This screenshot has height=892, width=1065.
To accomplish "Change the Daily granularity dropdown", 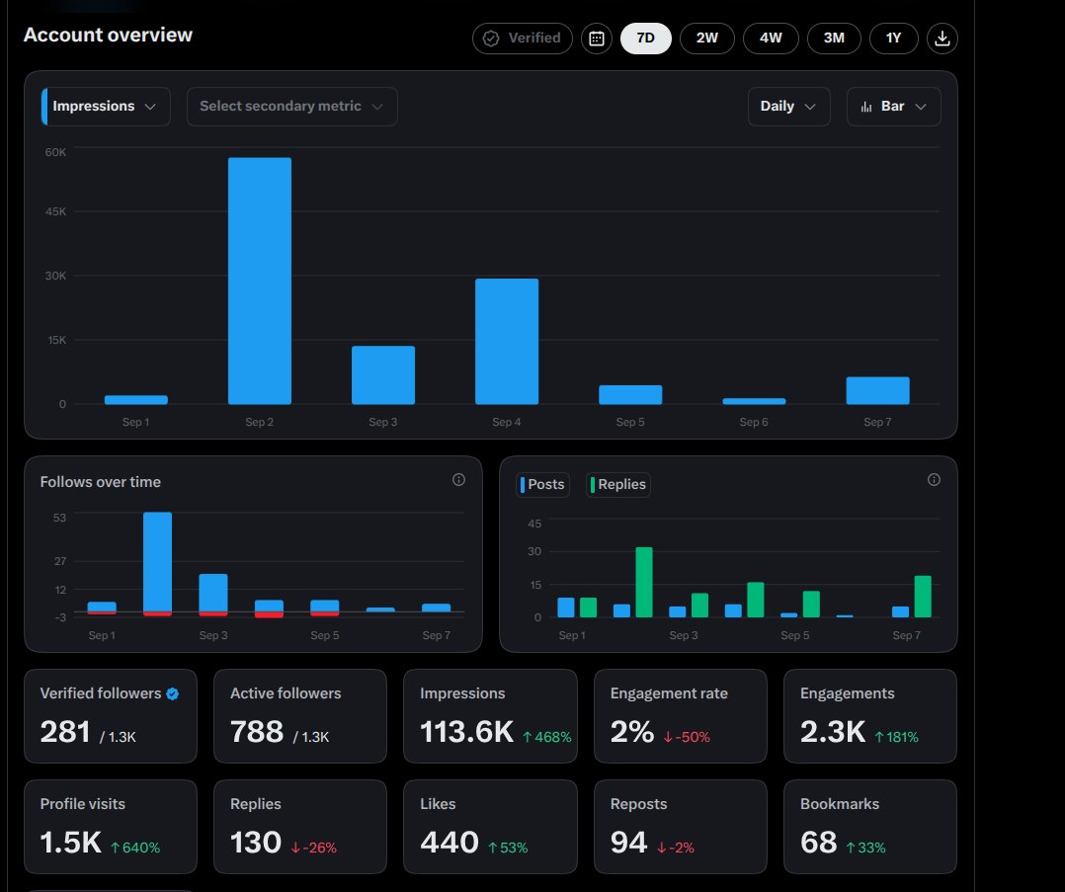I will coord(789,107).
